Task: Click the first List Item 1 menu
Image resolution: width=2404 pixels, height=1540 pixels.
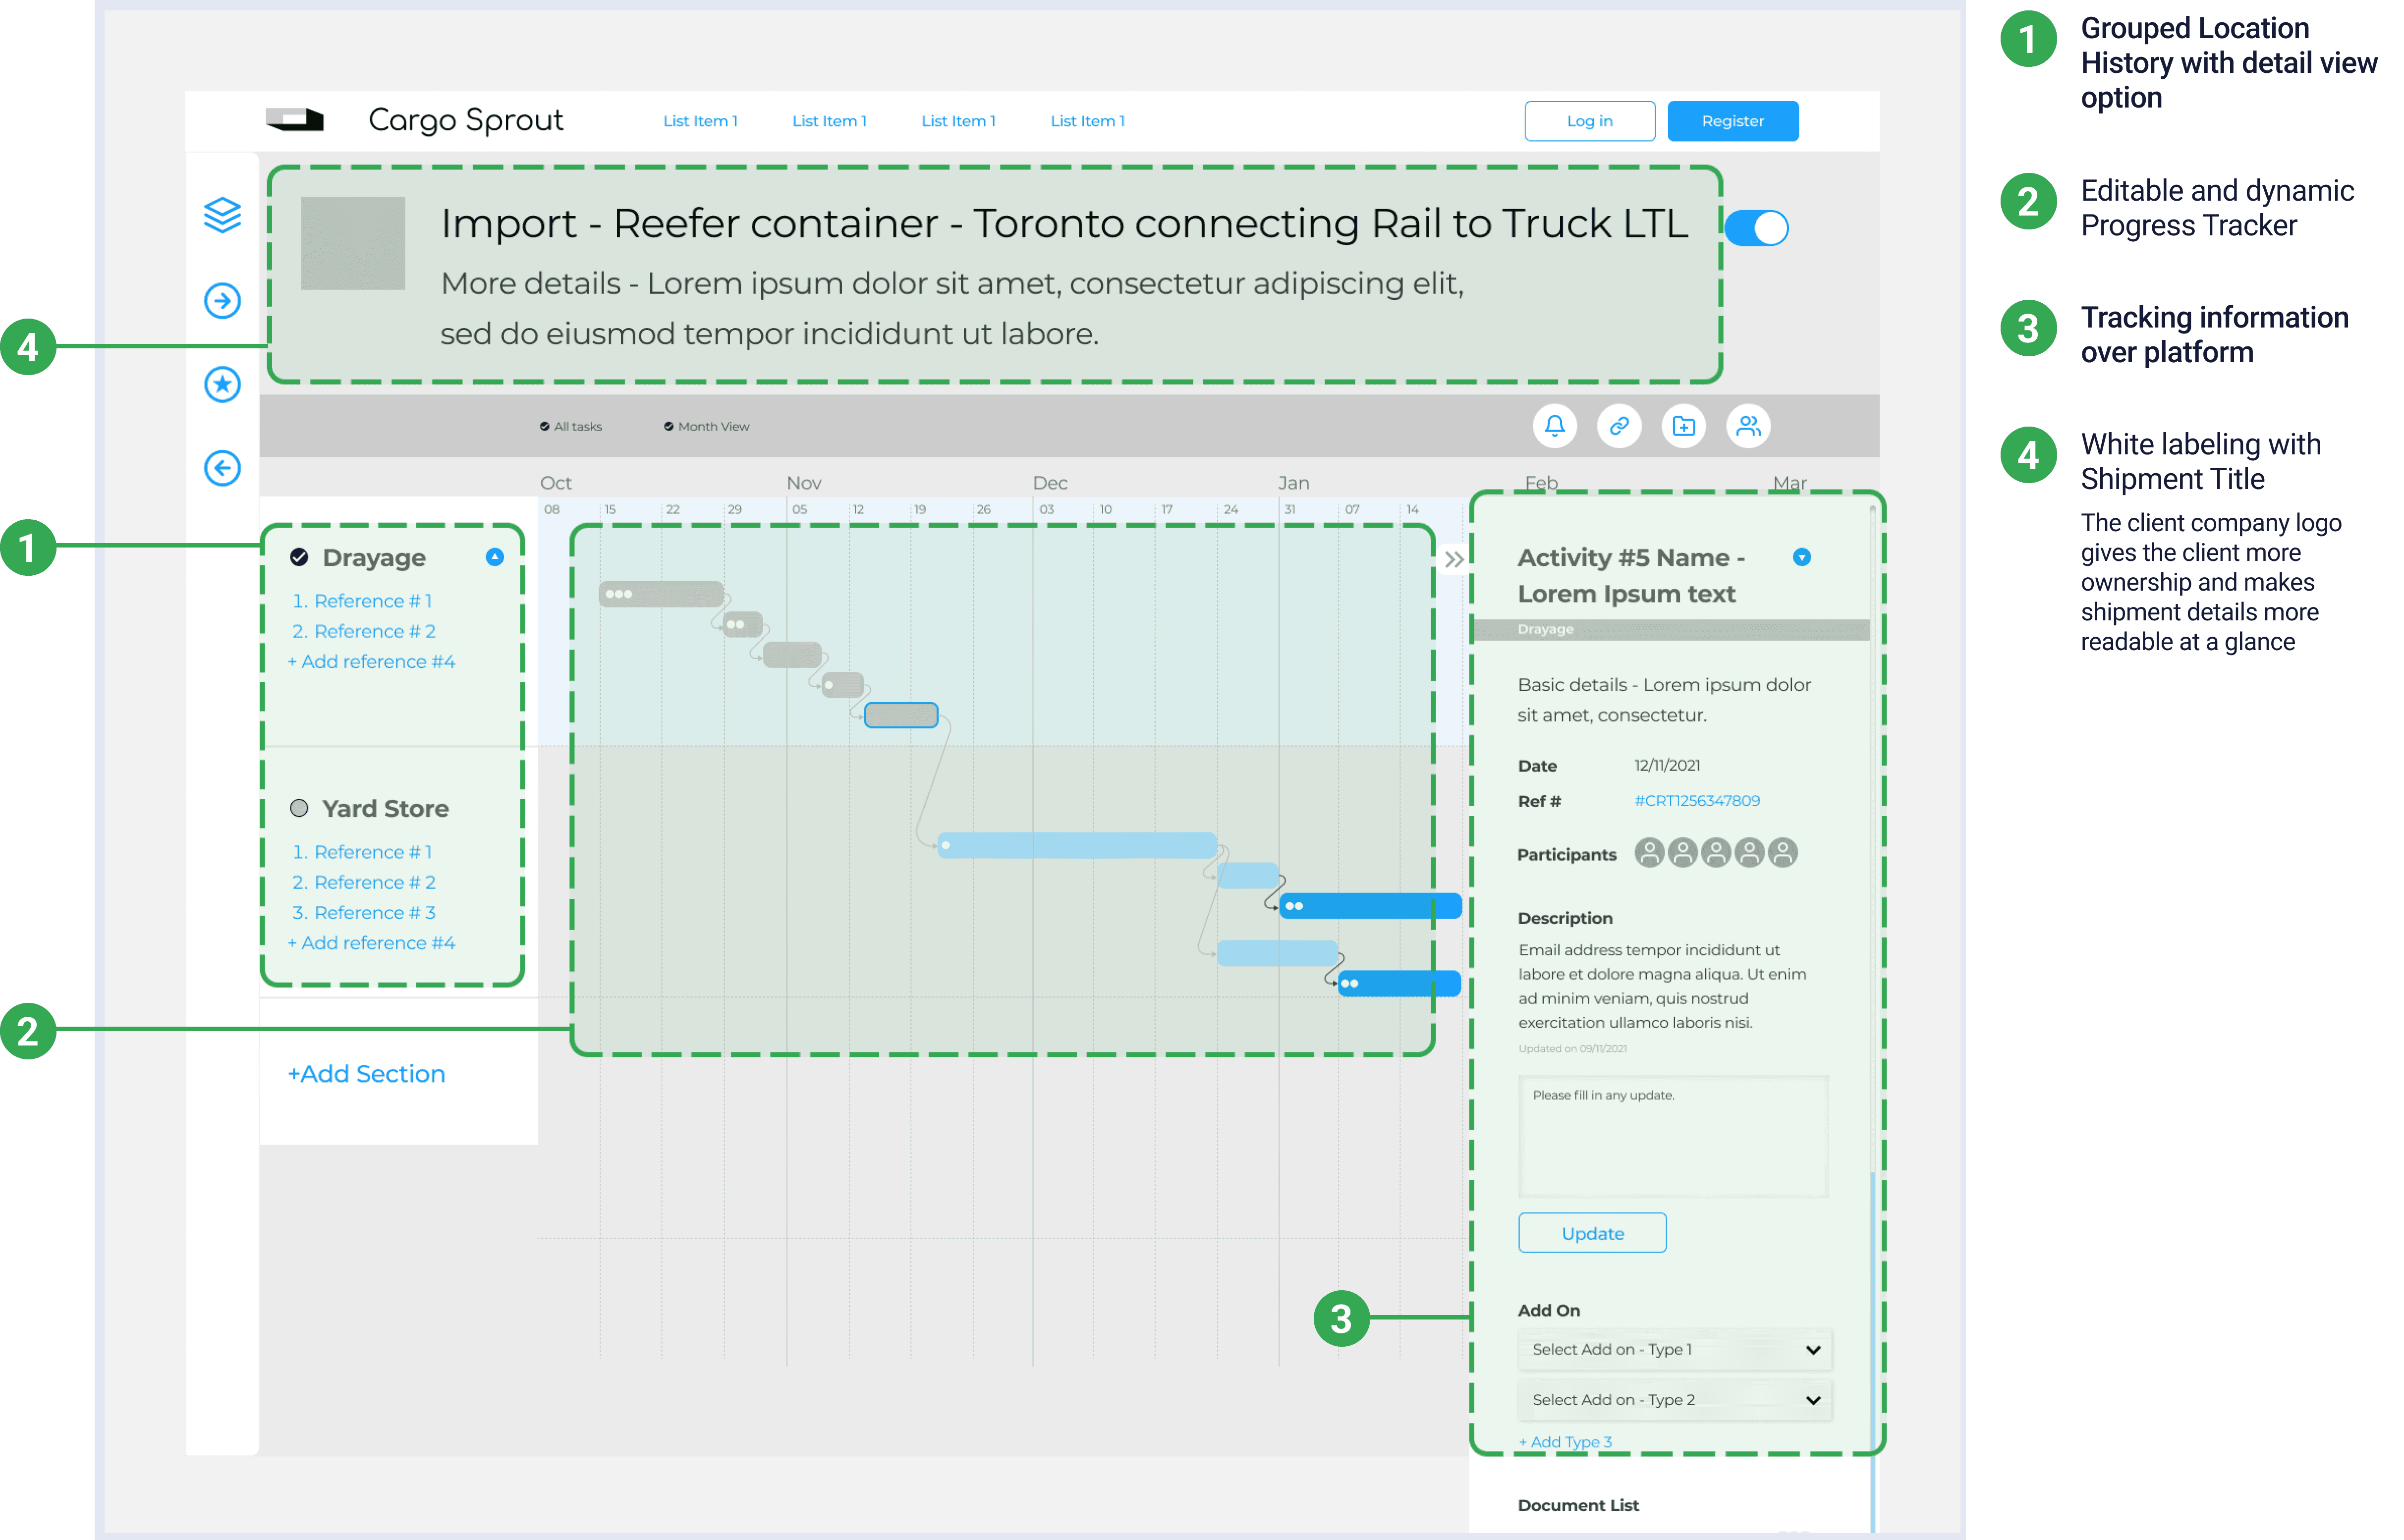Action: coord(700,121)
